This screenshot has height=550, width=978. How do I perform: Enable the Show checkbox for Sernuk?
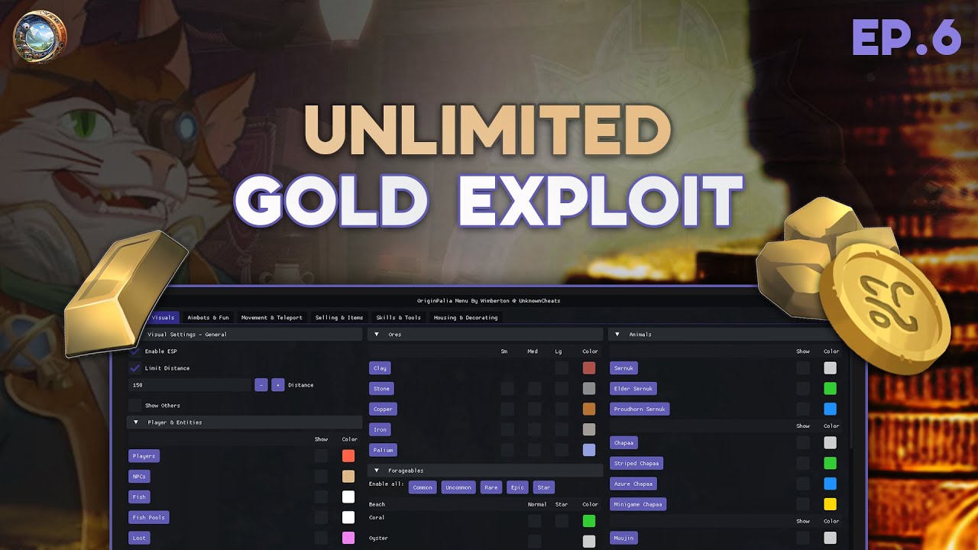click(803, 368)
